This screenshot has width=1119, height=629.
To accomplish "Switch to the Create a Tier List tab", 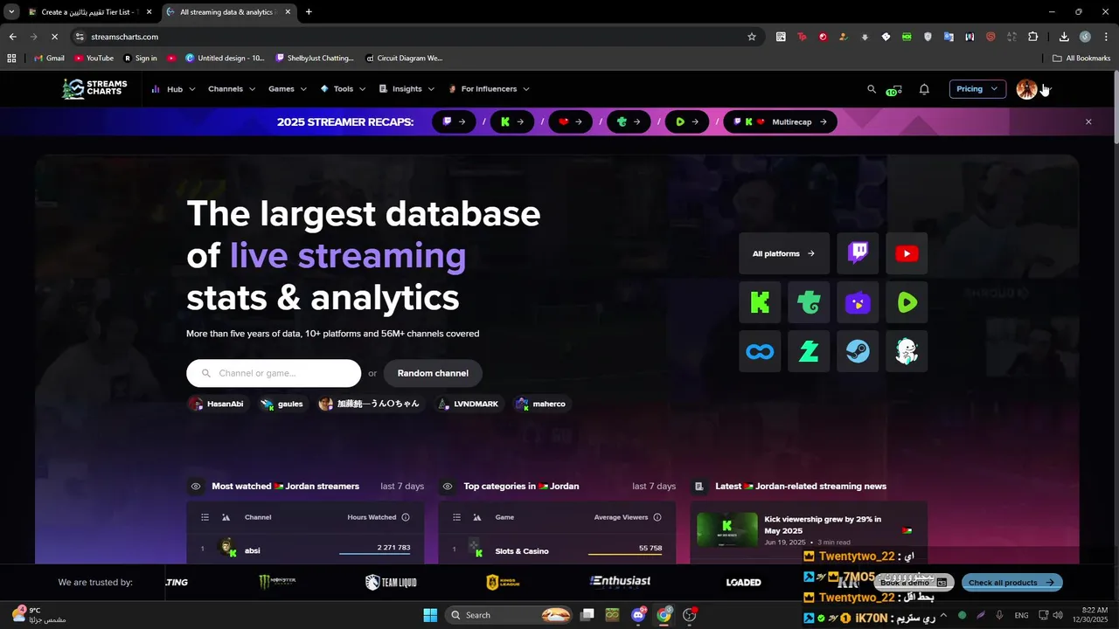I will click(x=90, y=12).
